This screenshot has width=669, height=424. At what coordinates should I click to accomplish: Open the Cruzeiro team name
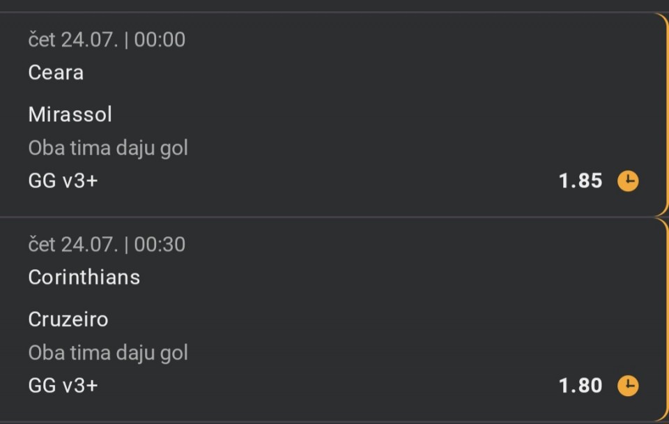(x=68, y=319)
